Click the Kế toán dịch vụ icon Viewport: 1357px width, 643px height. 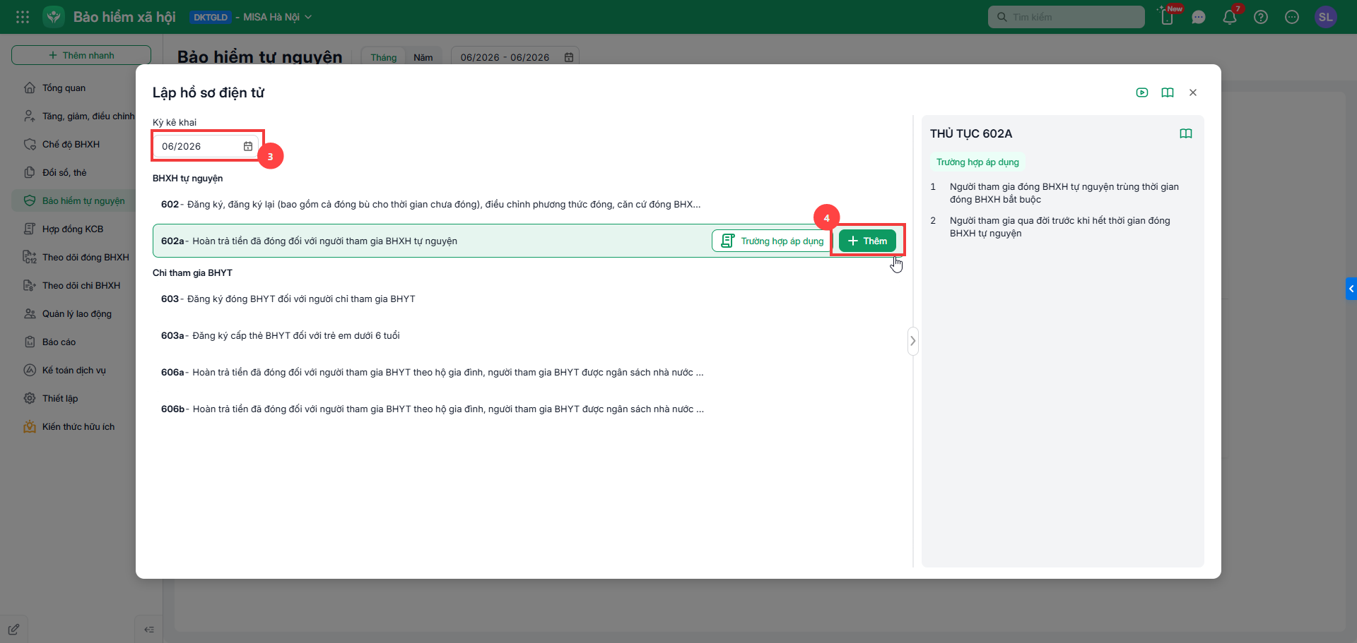coord(30,371)
